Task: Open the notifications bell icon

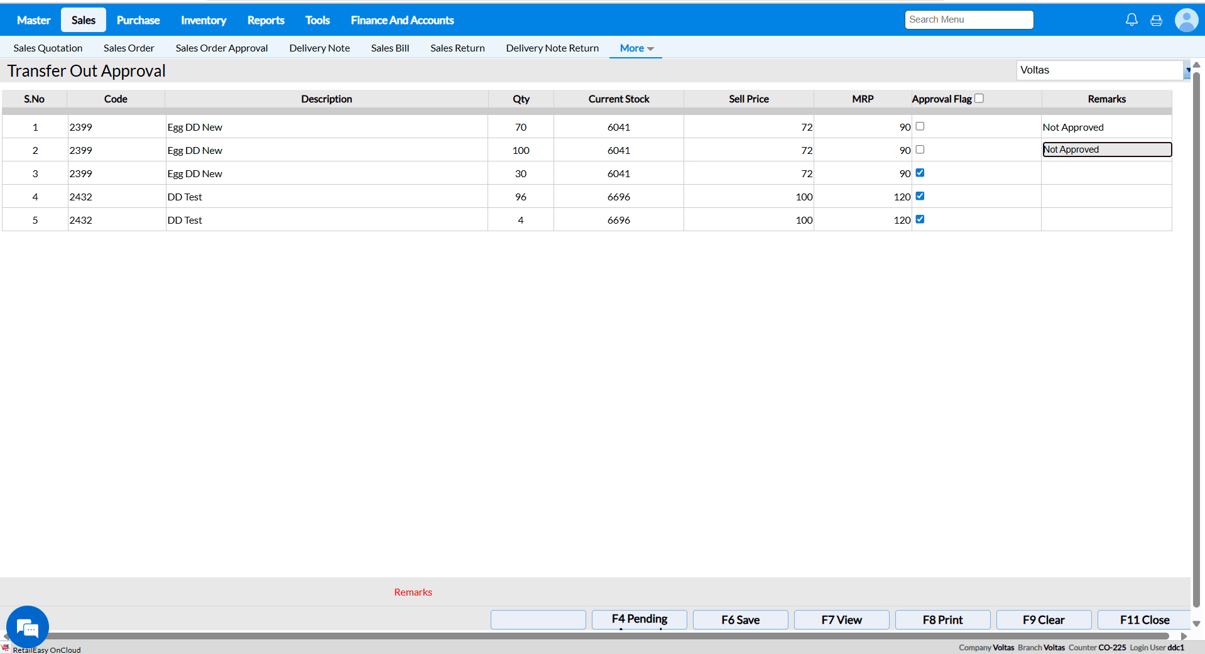Action: click(x=1131, y=19)
